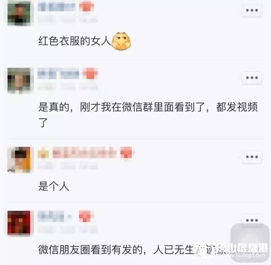Viewport: 271px width, 265px height.
Task: Open the blurred username above the 红色衣服的女人 comment
Action: (57, 7)
